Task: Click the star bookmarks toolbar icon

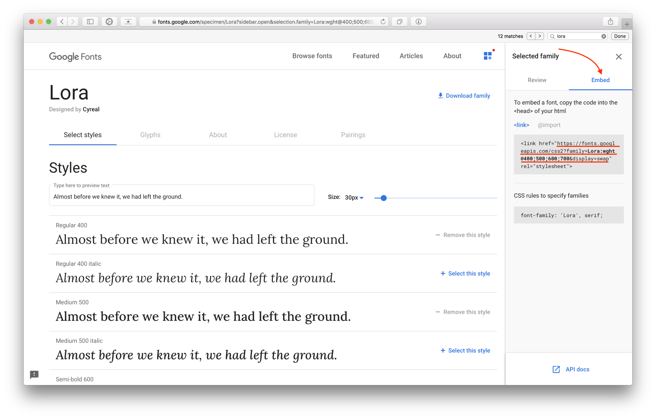Action: [x=128, y=22]
